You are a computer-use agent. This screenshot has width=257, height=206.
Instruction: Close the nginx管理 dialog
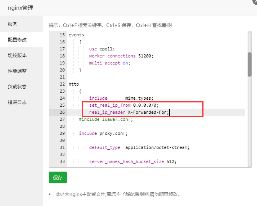pyautogui.click(x=255, y=1)
